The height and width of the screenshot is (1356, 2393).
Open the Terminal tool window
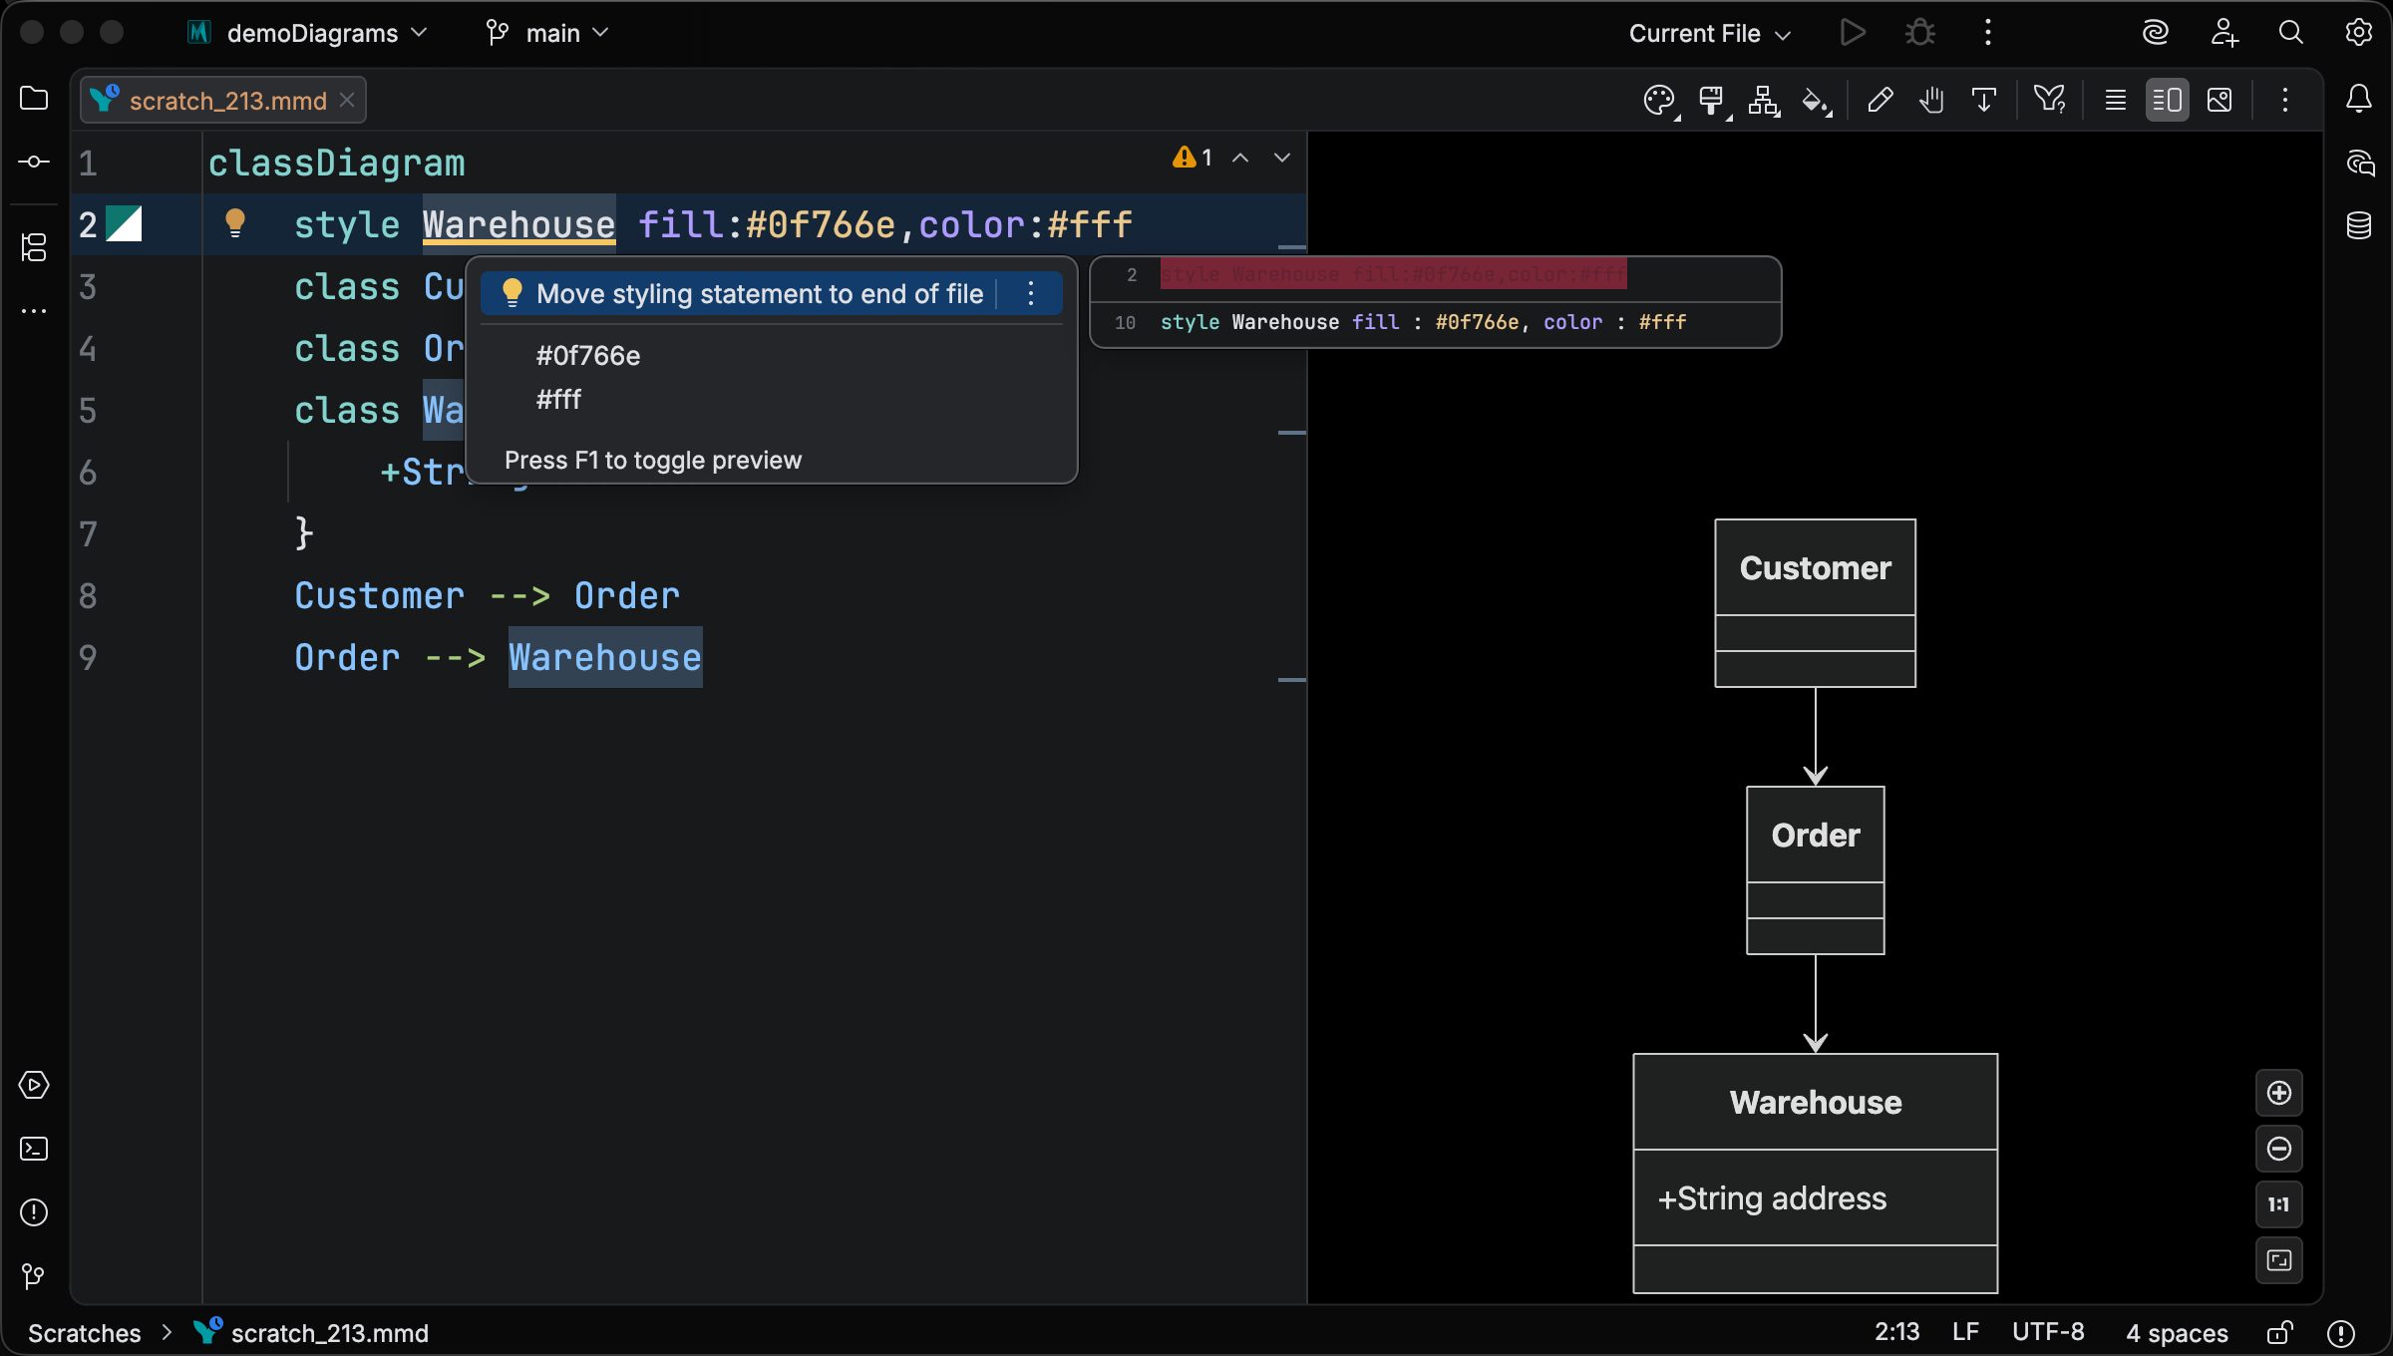pyautogui.click(x=34, y=1149)
